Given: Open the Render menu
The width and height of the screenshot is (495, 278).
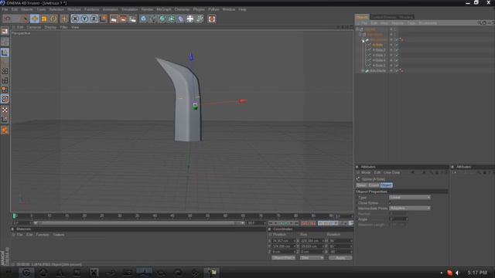Looking at the screenshot, I should pyautogui.click(x=147, y=9).
